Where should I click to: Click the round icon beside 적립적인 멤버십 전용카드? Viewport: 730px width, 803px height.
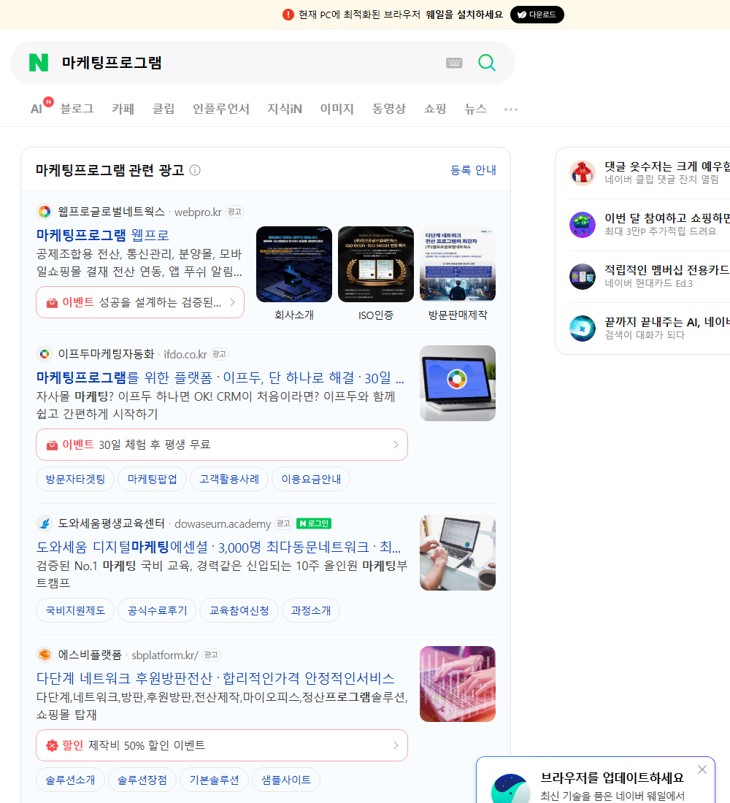tap(583, 277)
